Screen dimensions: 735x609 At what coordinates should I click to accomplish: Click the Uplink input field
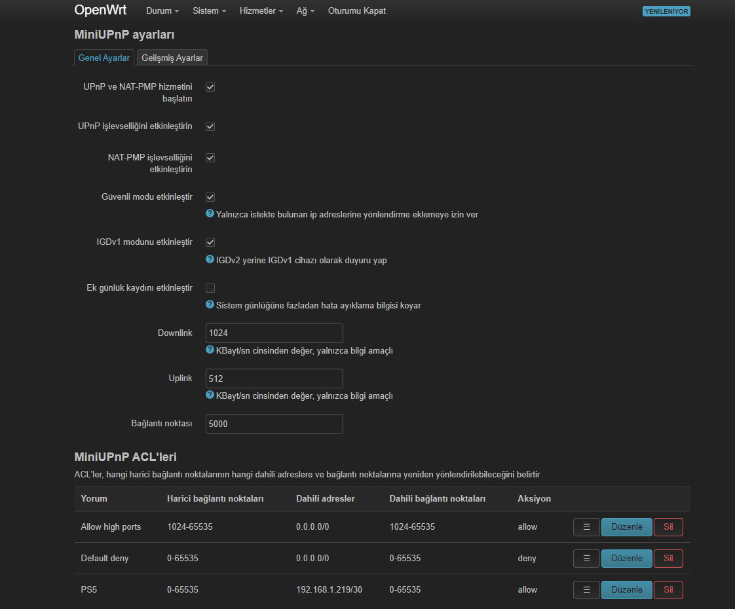274,378
